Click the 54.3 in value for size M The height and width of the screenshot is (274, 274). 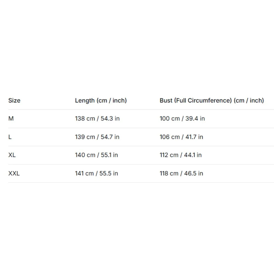click(110, 118)
